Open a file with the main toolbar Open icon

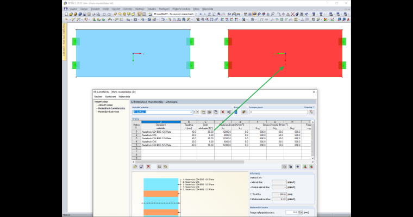pos(71,14)
